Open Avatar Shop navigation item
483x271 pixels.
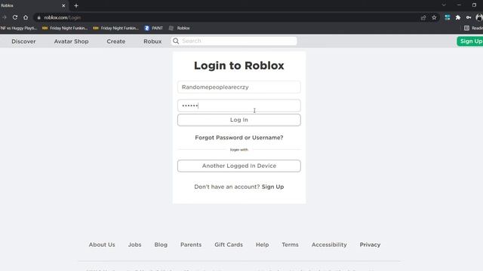click(x=71, y=41)
